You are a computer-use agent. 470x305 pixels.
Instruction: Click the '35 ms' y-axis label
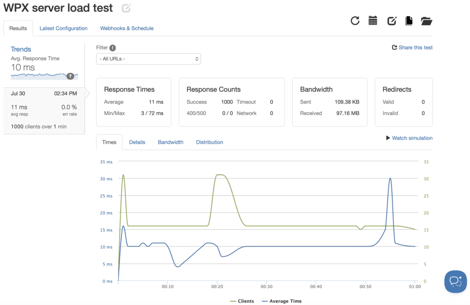click(x=106, y=162)
